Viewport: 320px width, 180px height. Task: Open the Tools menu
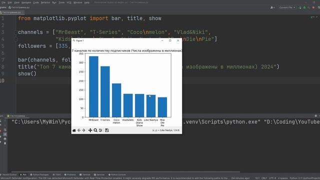pos(61,2)
